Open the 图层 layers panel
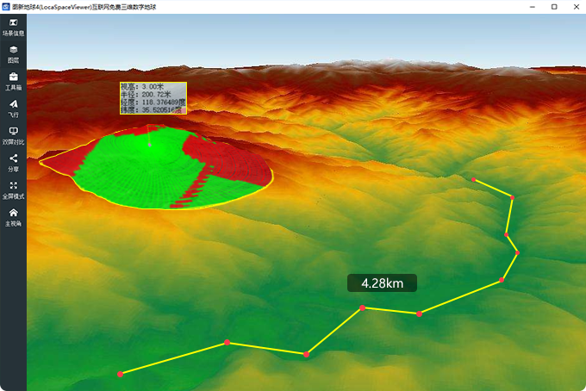 click(x=13, y=53)
